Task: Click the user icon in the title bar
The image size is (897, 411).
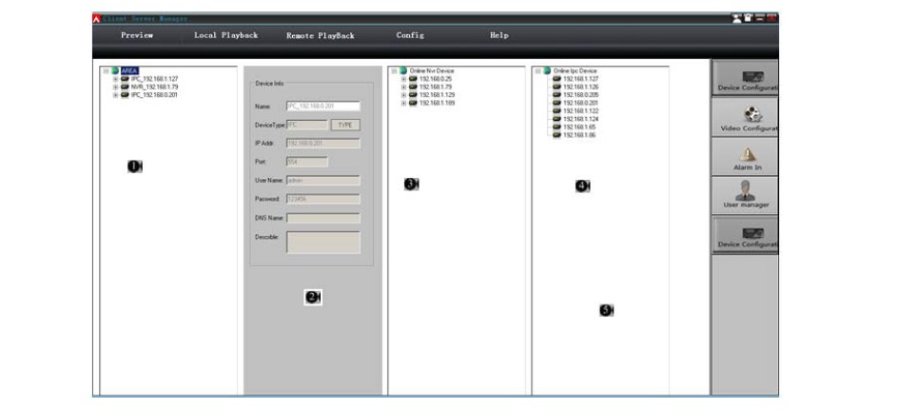Action: [737, 18]
